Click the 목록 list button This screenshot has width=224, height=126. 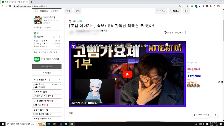pyautogui.click(x=186, y=11)
